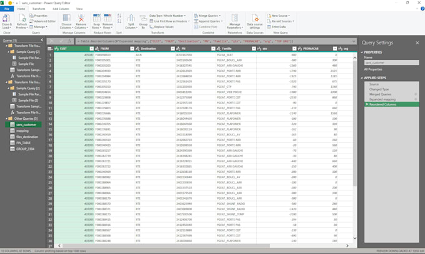
Task: Click the New Source icon
Action: 269,16
